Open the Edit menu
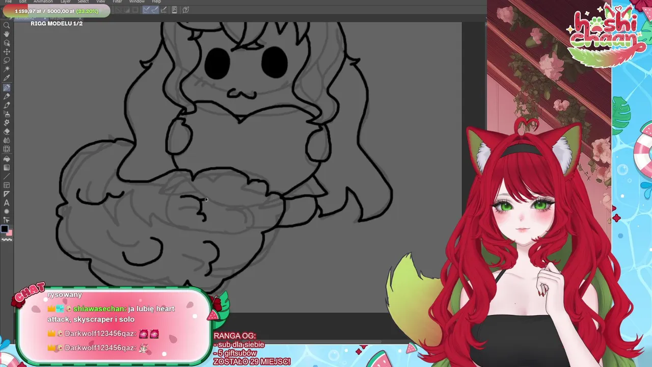 [23, 2]
